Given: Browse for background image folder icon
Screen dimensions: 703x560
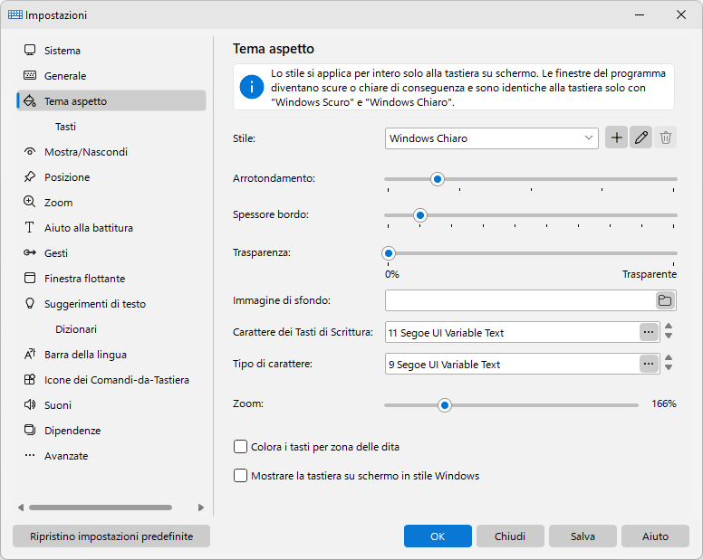Looking at the screenshot, I should (665, 300).
